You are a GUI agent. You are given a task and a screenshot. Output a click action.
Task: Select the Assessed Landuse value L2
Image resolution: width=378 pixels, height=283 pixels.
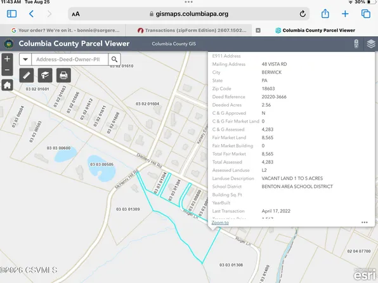click(264, 170)
